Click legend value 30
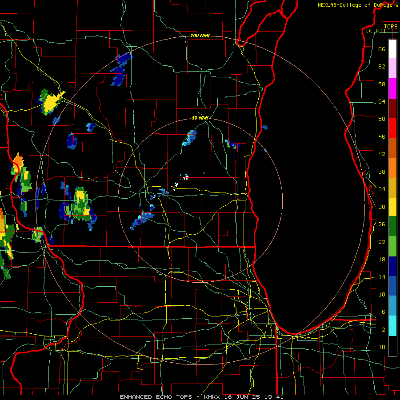 (382, 207)
